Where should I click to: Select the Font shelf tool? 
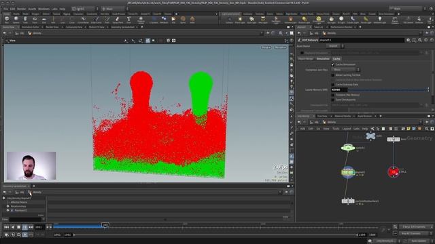[128, 20]
